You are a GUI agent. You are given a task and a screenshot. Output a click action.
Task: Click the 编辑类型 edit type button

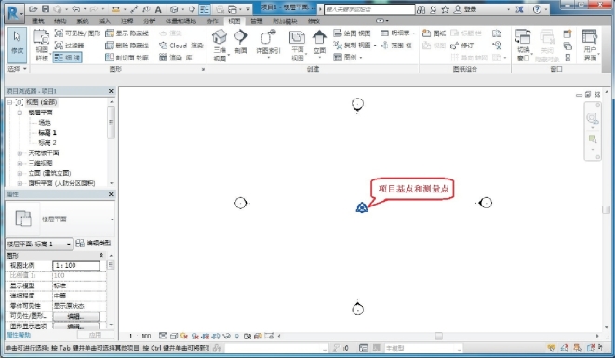pyautogui.click(x=93, y=244)
